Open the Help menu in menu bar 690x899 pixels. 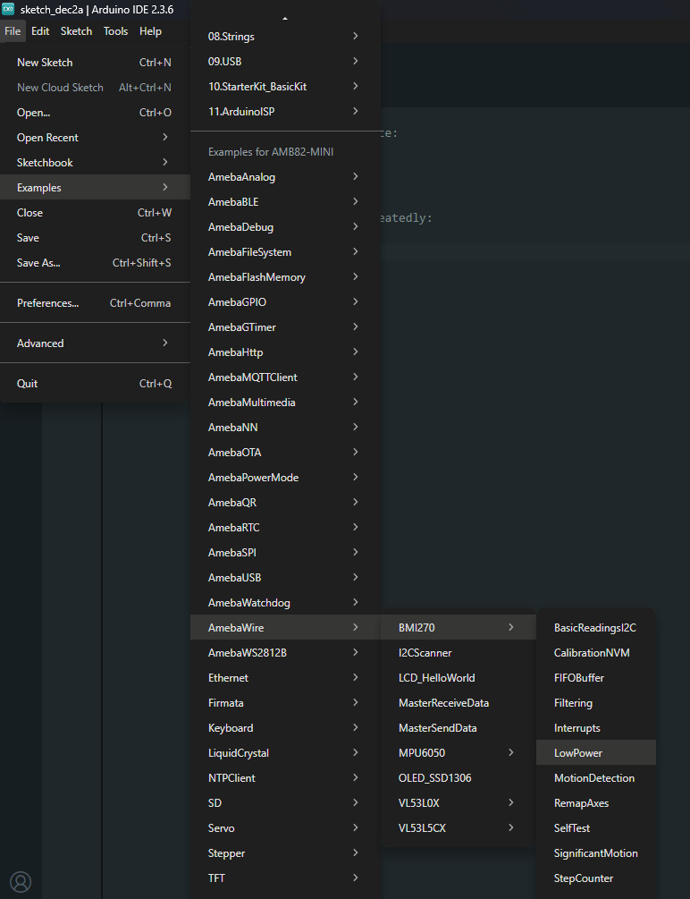[x=150, y=31]
